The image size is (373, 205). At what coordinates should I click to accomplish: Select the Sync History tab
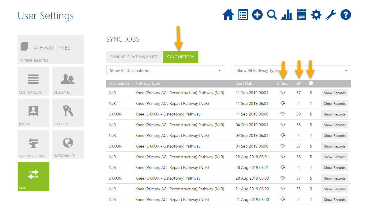[x=180, y=57]
